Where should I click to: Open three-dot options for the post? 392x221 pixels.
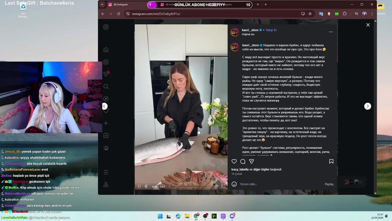click(331, 32)
